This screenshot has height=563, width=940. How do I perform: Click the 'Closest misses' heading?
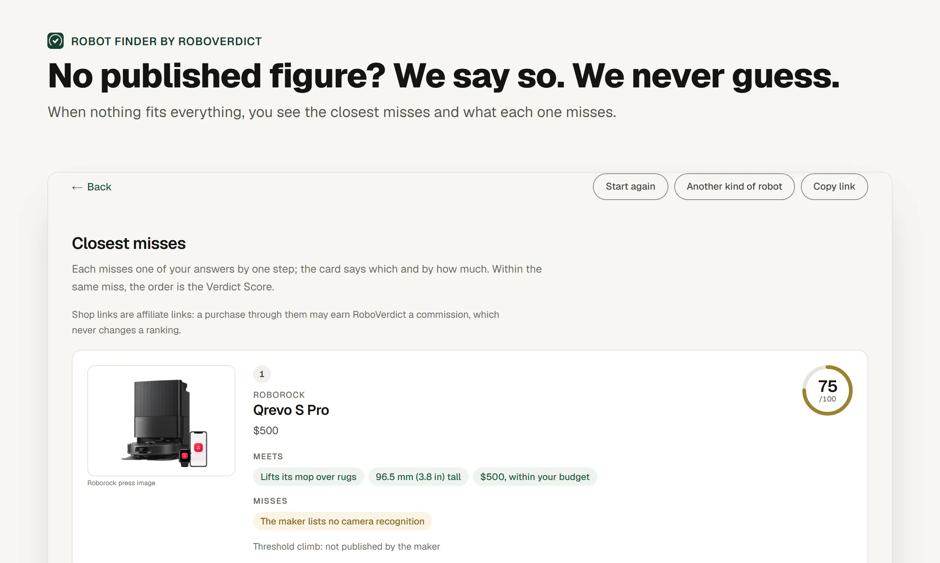[128, 243]
